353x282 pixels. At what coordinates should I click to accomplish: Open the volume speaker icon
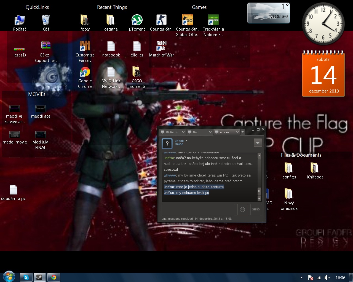(327, 278)
